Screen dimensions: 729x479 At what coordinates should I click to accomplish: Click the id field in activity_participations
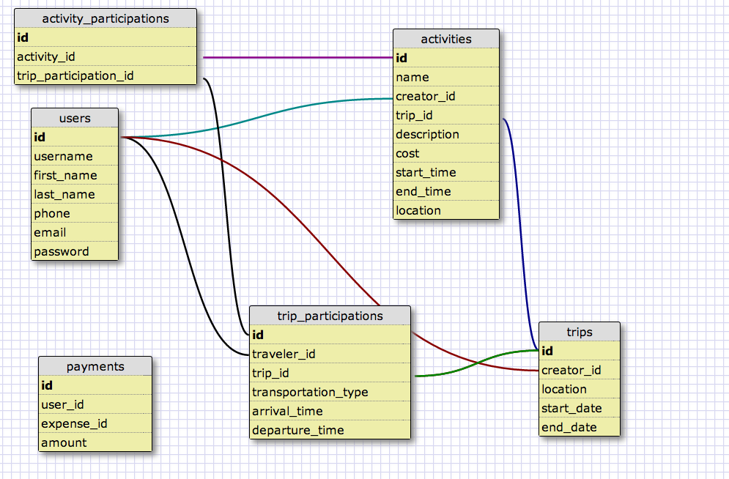pyautogui.click(x=106, y=37)
